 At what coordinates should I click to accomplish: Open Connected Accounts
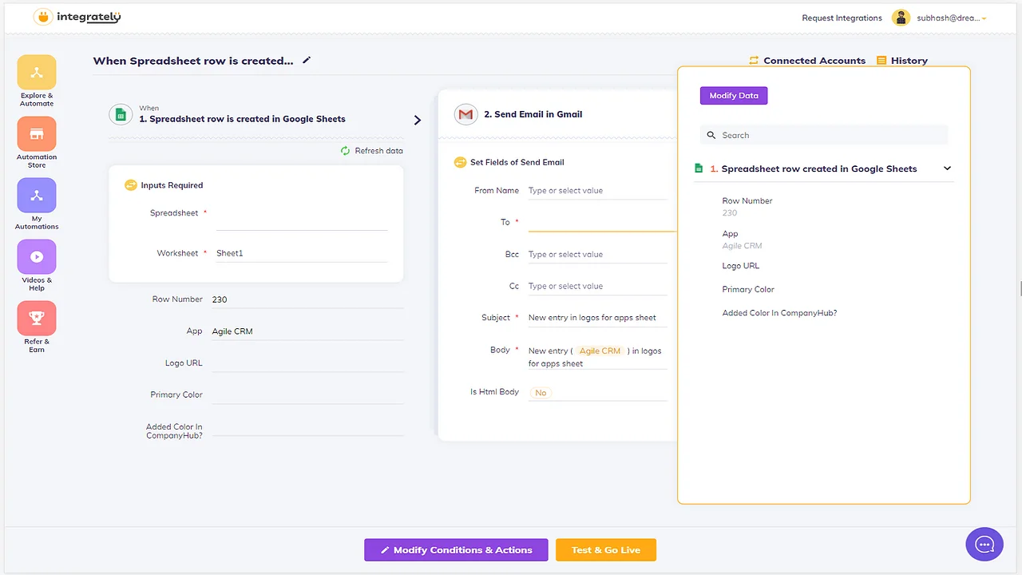[807, 60]
